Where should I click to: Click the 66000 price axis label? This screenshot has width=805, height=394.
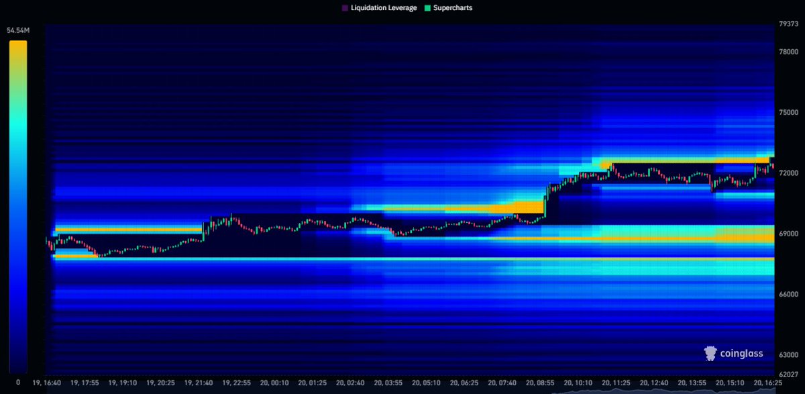tap(788, 295)
